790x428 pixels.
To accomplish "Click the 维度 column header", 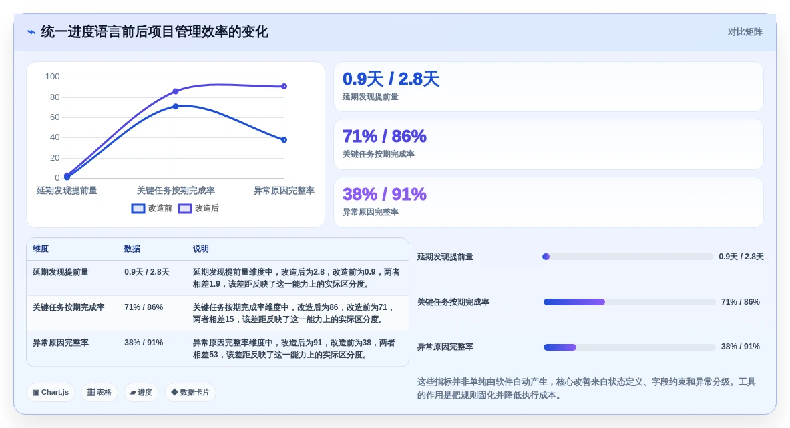I will click(41, 249).
